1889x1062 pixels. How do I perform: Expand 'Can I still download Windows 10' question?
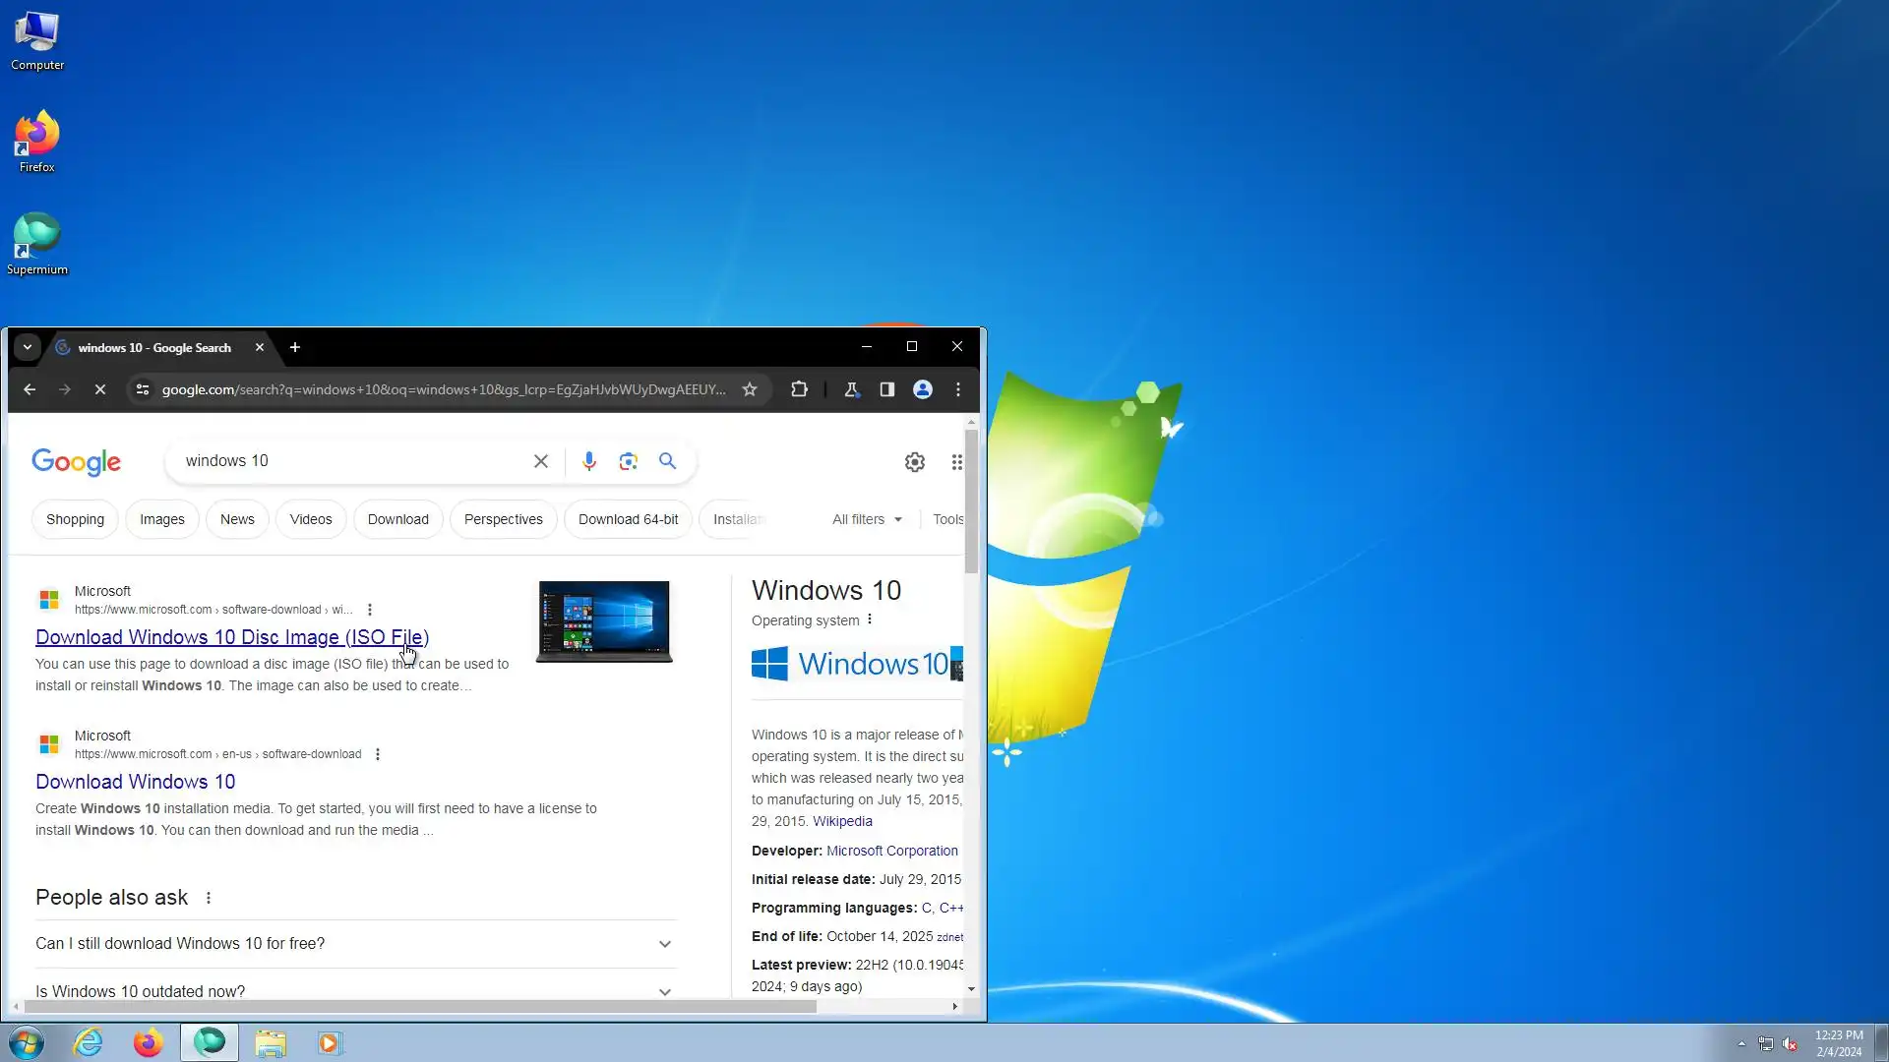pyautogui.click(x=665, y=944)
